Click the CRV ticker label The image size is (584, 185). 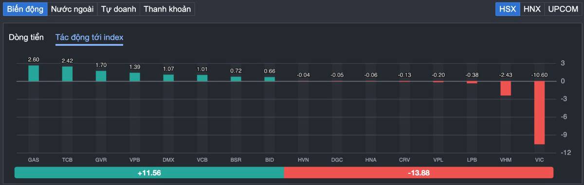click(x=404, y=160)
